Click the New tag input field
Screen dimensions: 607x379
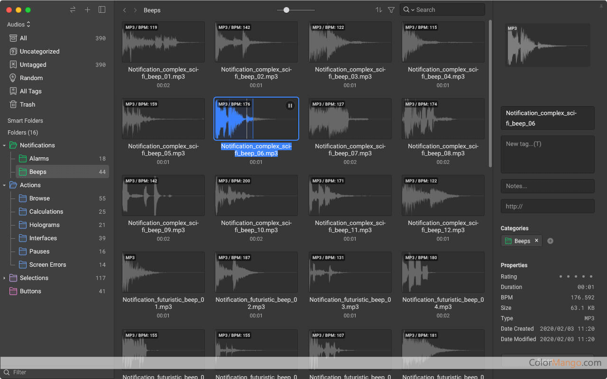coord(547,154)
